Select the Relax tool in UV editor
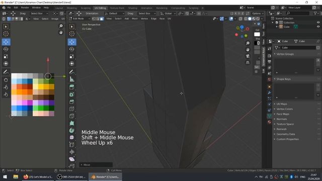The height and width of the screenshot is (181, 322). (6, 87)
